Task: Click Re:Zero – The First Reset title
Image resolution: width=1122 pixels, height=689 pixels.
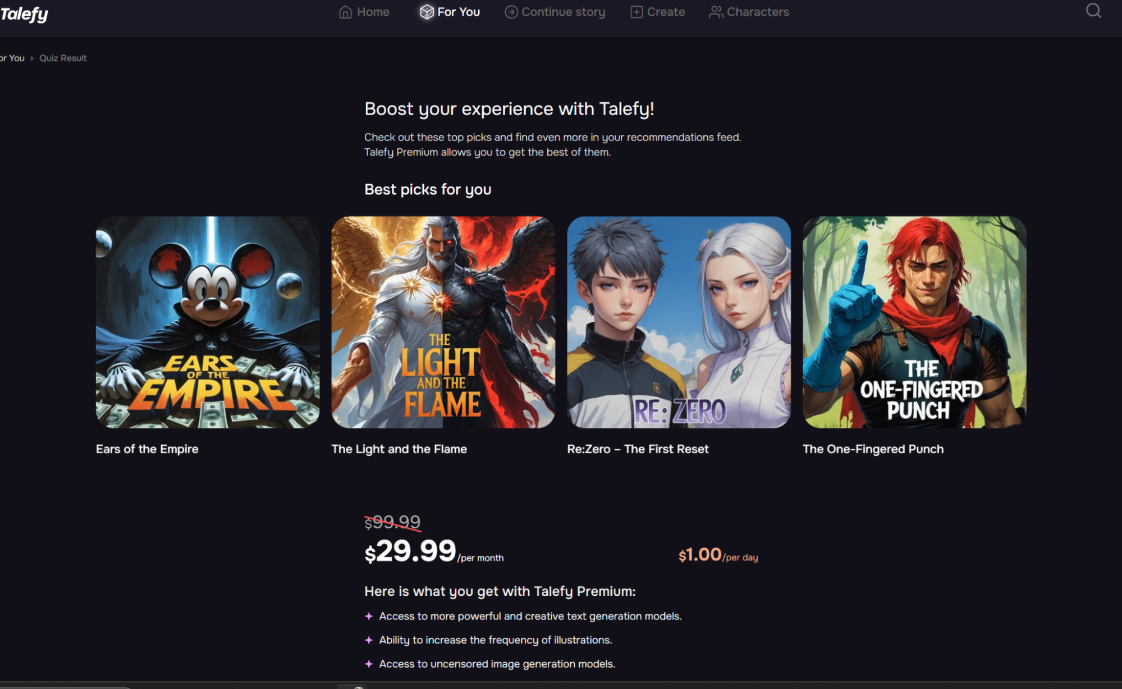Action: coord(638,449)
